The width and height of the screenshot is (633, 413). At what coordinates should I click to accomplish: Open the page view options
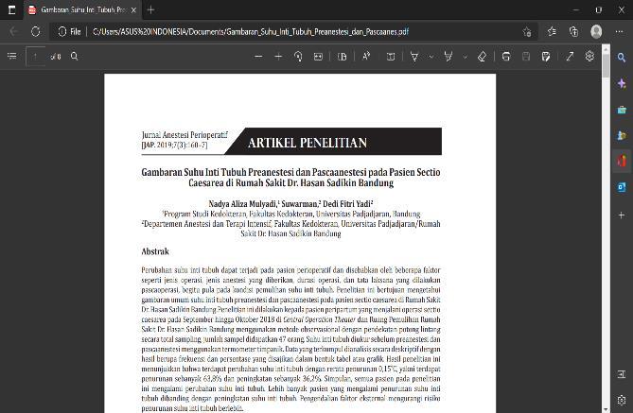[x=342, y=57]
